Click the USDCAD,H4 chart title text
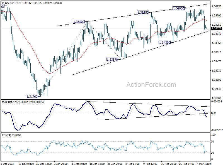 [13, 3]
